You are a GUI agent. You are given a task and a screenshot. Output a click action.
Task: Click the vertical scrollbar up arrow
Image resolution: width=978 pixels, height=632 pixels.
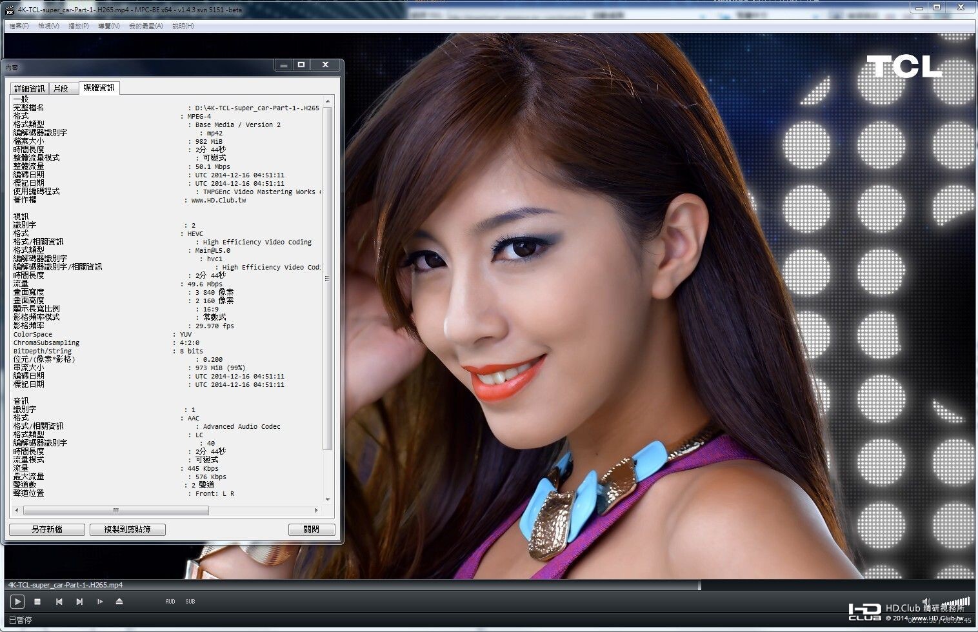(x=328, y=101)
